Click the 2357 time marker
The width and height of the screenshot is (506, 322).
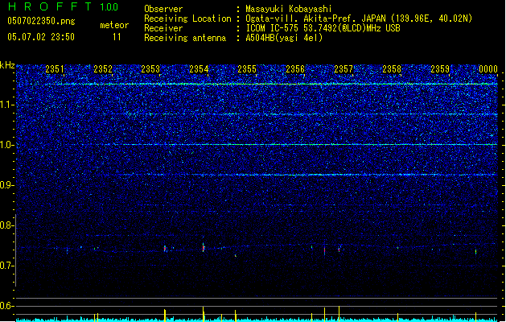(344, 69)
